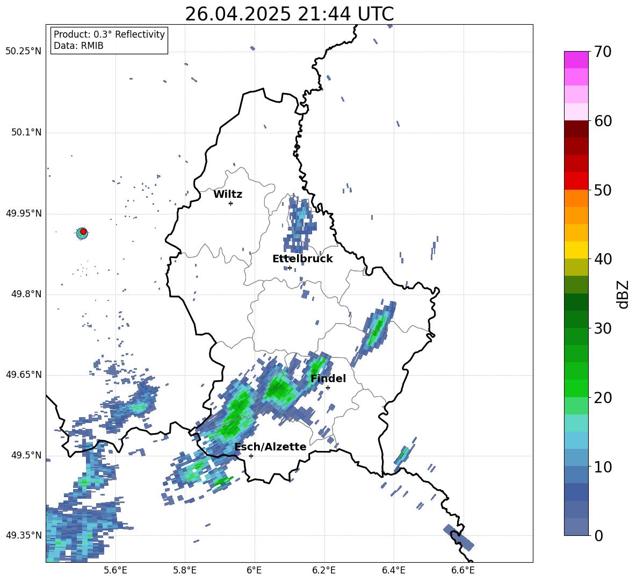
Task: Click the colorbar 70 tick label
Action: point(603,52)
